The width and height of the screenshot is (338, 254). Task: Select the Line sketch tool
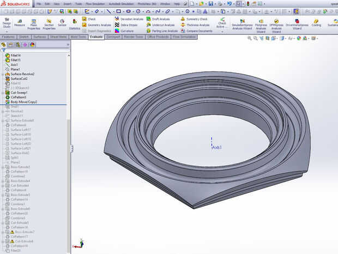109,11
